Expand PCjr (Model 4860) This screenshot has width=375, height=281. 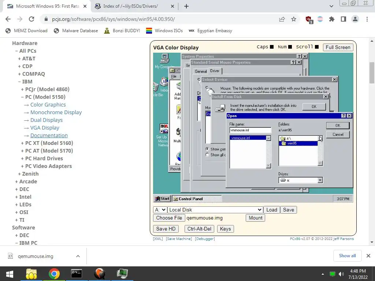pos(45,89)
